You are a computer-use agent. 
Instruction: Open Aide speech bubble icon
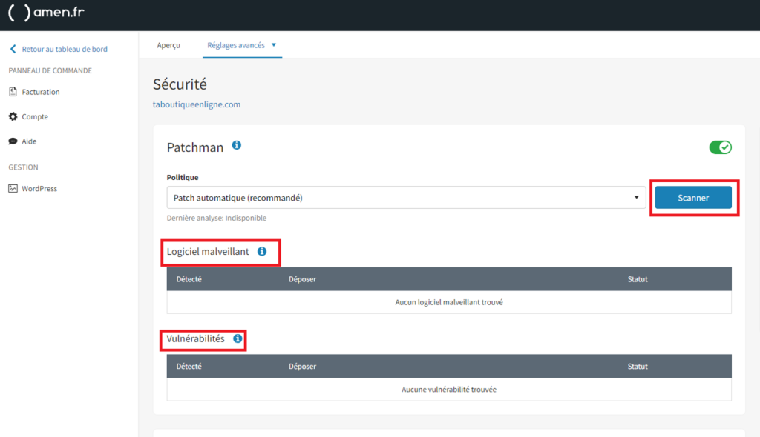click(13, 141)
